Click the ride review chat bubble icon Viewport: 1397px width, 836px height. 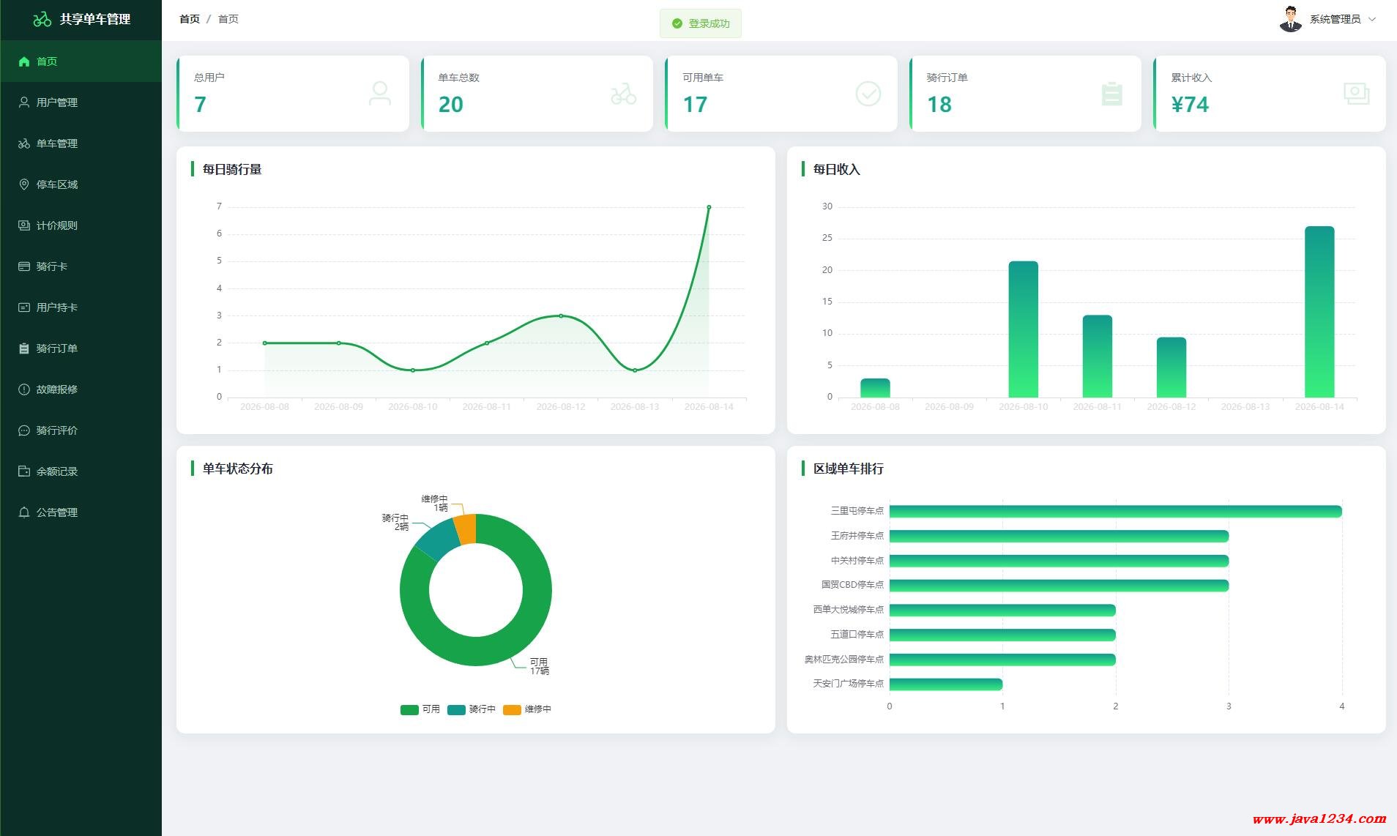click(24, 430)
